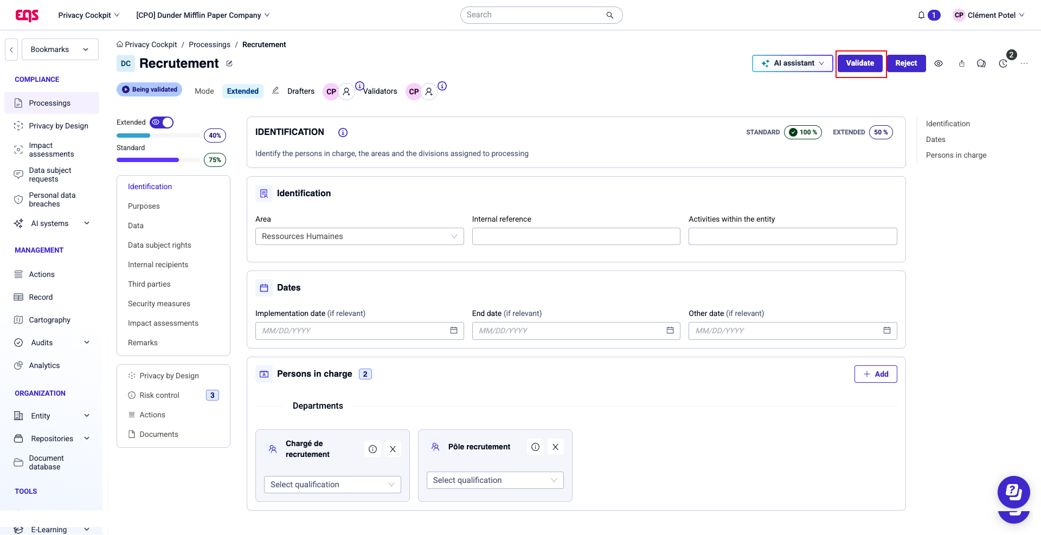The height and width of the screenshot is (535, 1041).
Task: Open Clément Potel user menu
Action: coord(989,15)
